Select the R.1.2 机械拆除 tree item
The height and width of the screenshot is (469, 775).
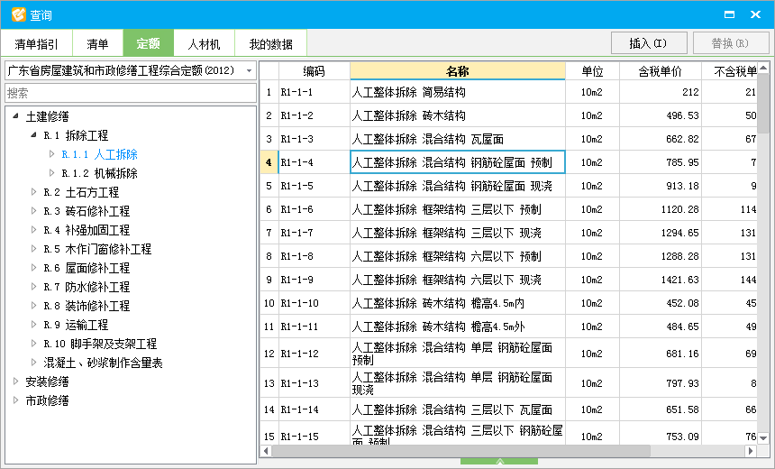[x=99, y=173]
